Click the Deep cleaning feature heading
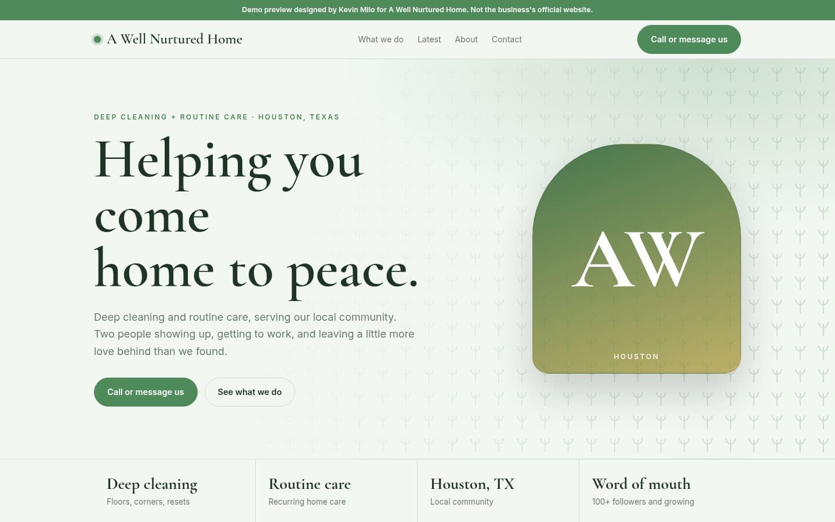This screenshot has width=835, height=522. (152, 484)
